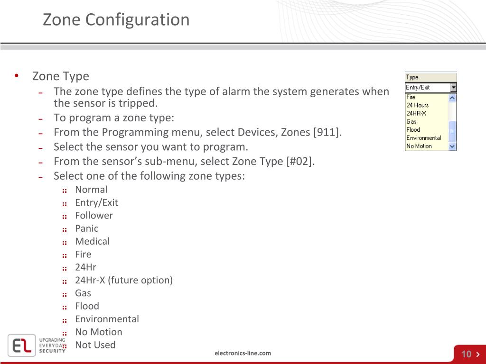Select Fire in the Type dropdown list
Screen dimensions: 486x364
(411, 97)
